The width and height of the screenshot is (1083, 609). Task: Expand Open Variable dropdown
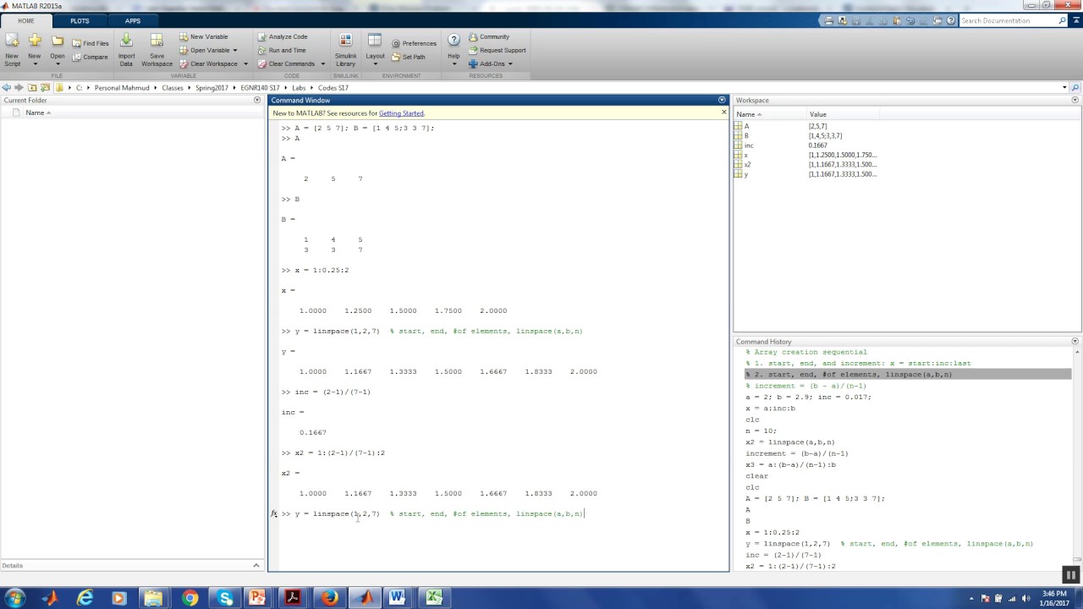pos(234,50)
